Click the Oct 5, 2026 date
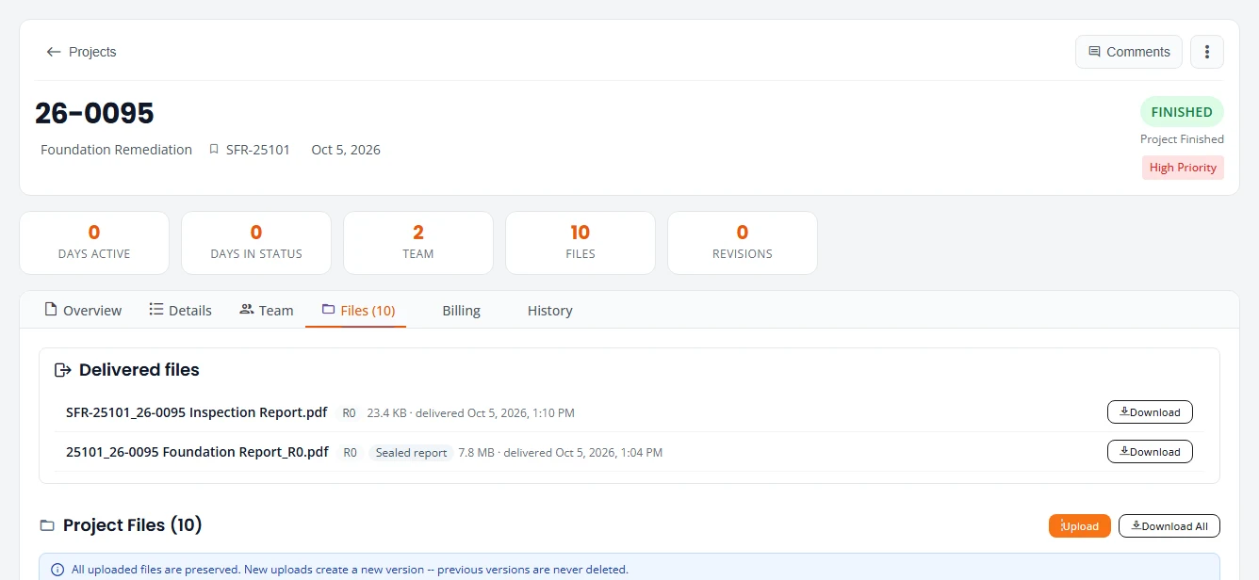This screenshot has width=1259, height=580. (x=346, y=150)
